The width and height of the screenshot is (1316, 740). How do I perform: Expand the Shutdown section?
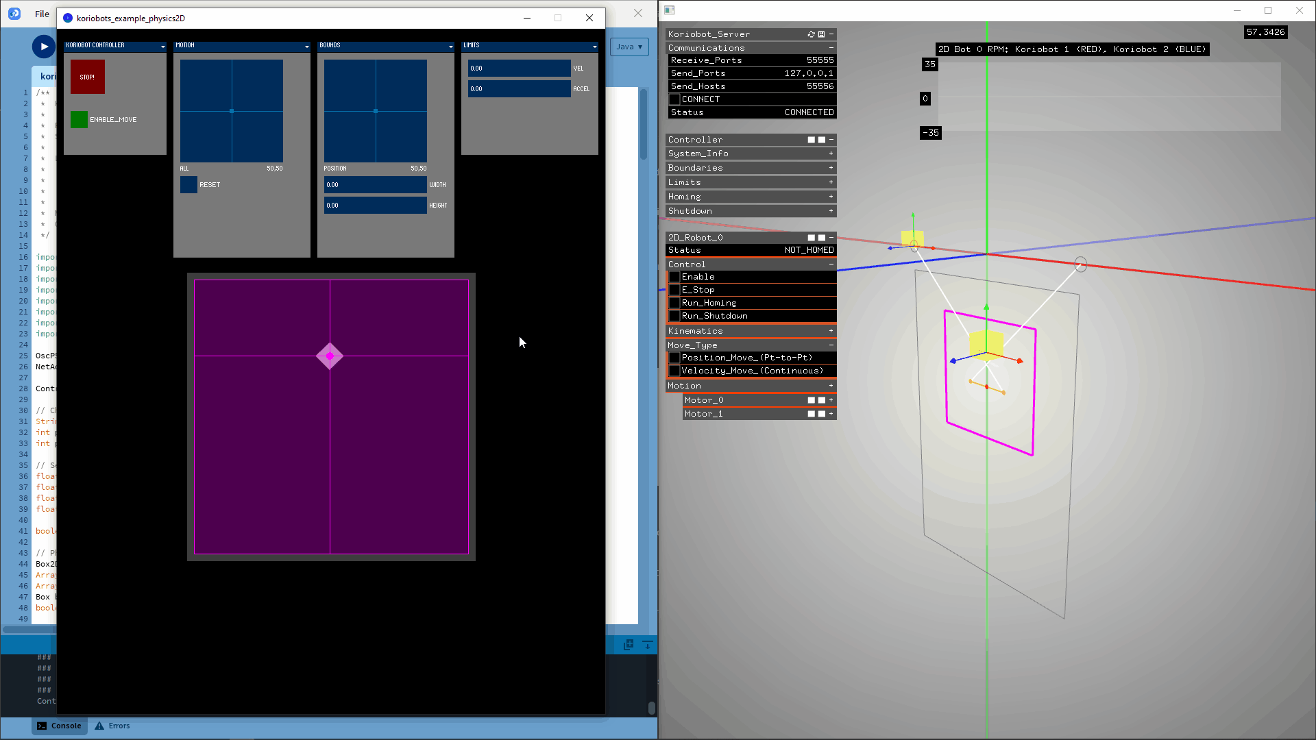tap(831, 211)
